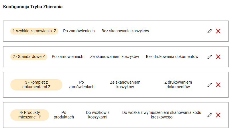Image resolution: width=232 pixels, height=131 pixels.
Task: Click 'Ze skanowaniem koszyków' in second row
Action: point(115,57)
